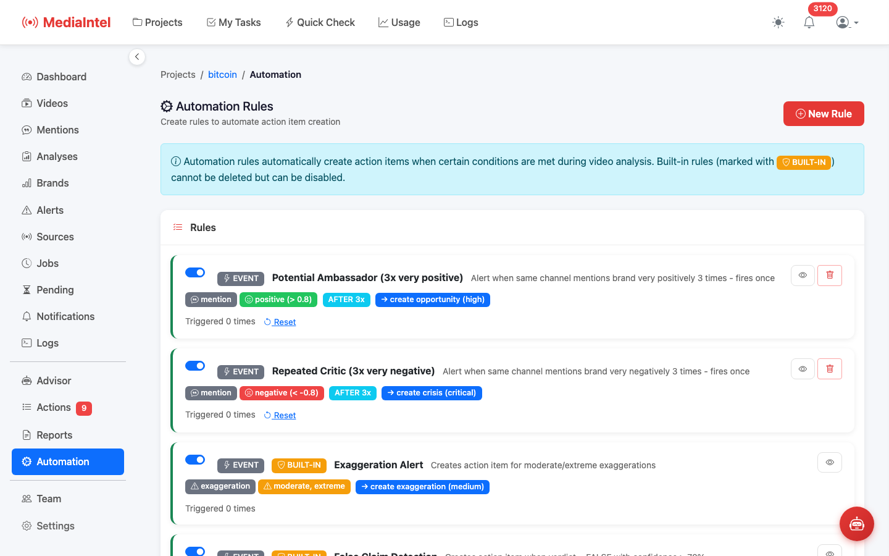Open the floating Advisor chat bubble

point(856,524)
